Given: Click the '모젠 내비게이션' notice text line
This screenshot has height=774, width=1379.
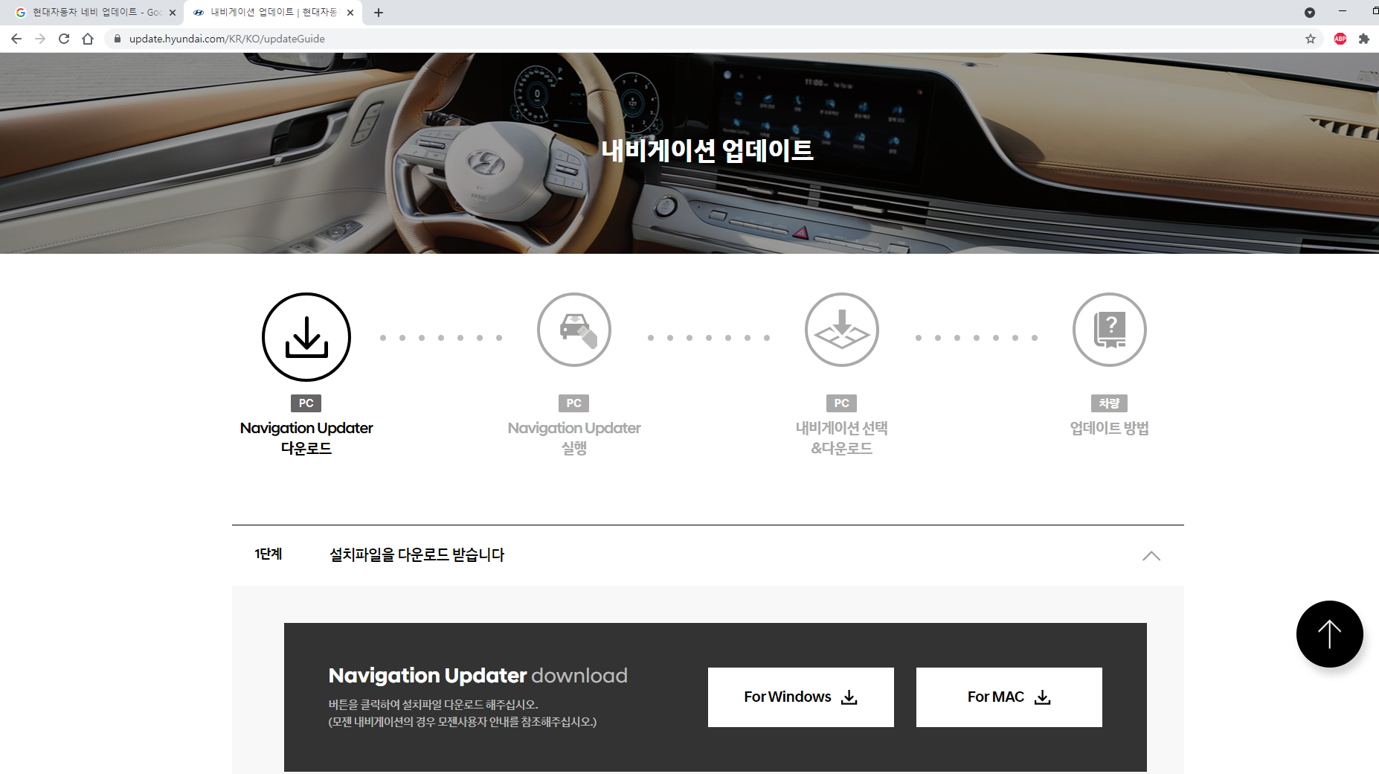Looking at the screenshot, I should point(463,722).
